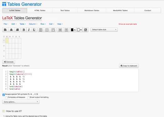The height and width of the screenshot is (117, 164).
Task: Select column E header
Action: (x=19, y=37)
